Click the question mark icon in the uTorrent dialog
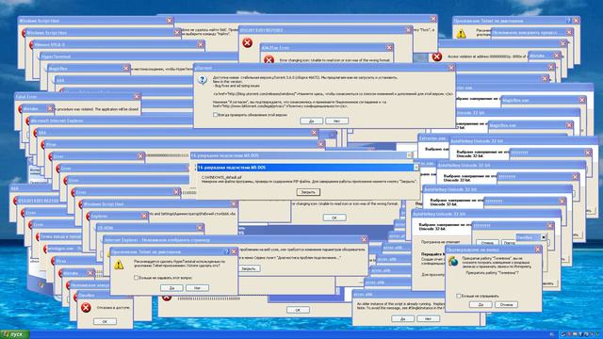This screenshot has width=603, height=339. 203,80
